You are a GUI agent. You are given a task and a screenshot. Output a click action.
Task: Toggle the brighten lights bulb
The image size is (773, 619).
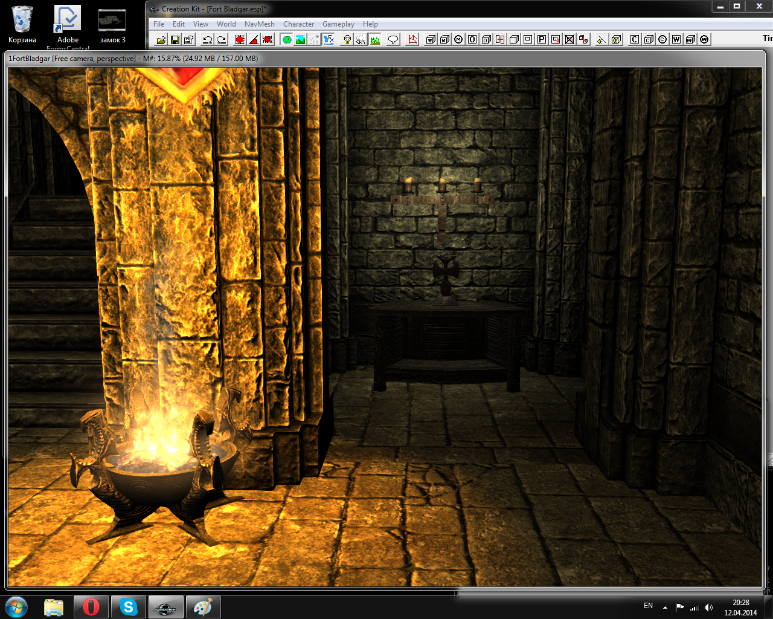[347, 39]
